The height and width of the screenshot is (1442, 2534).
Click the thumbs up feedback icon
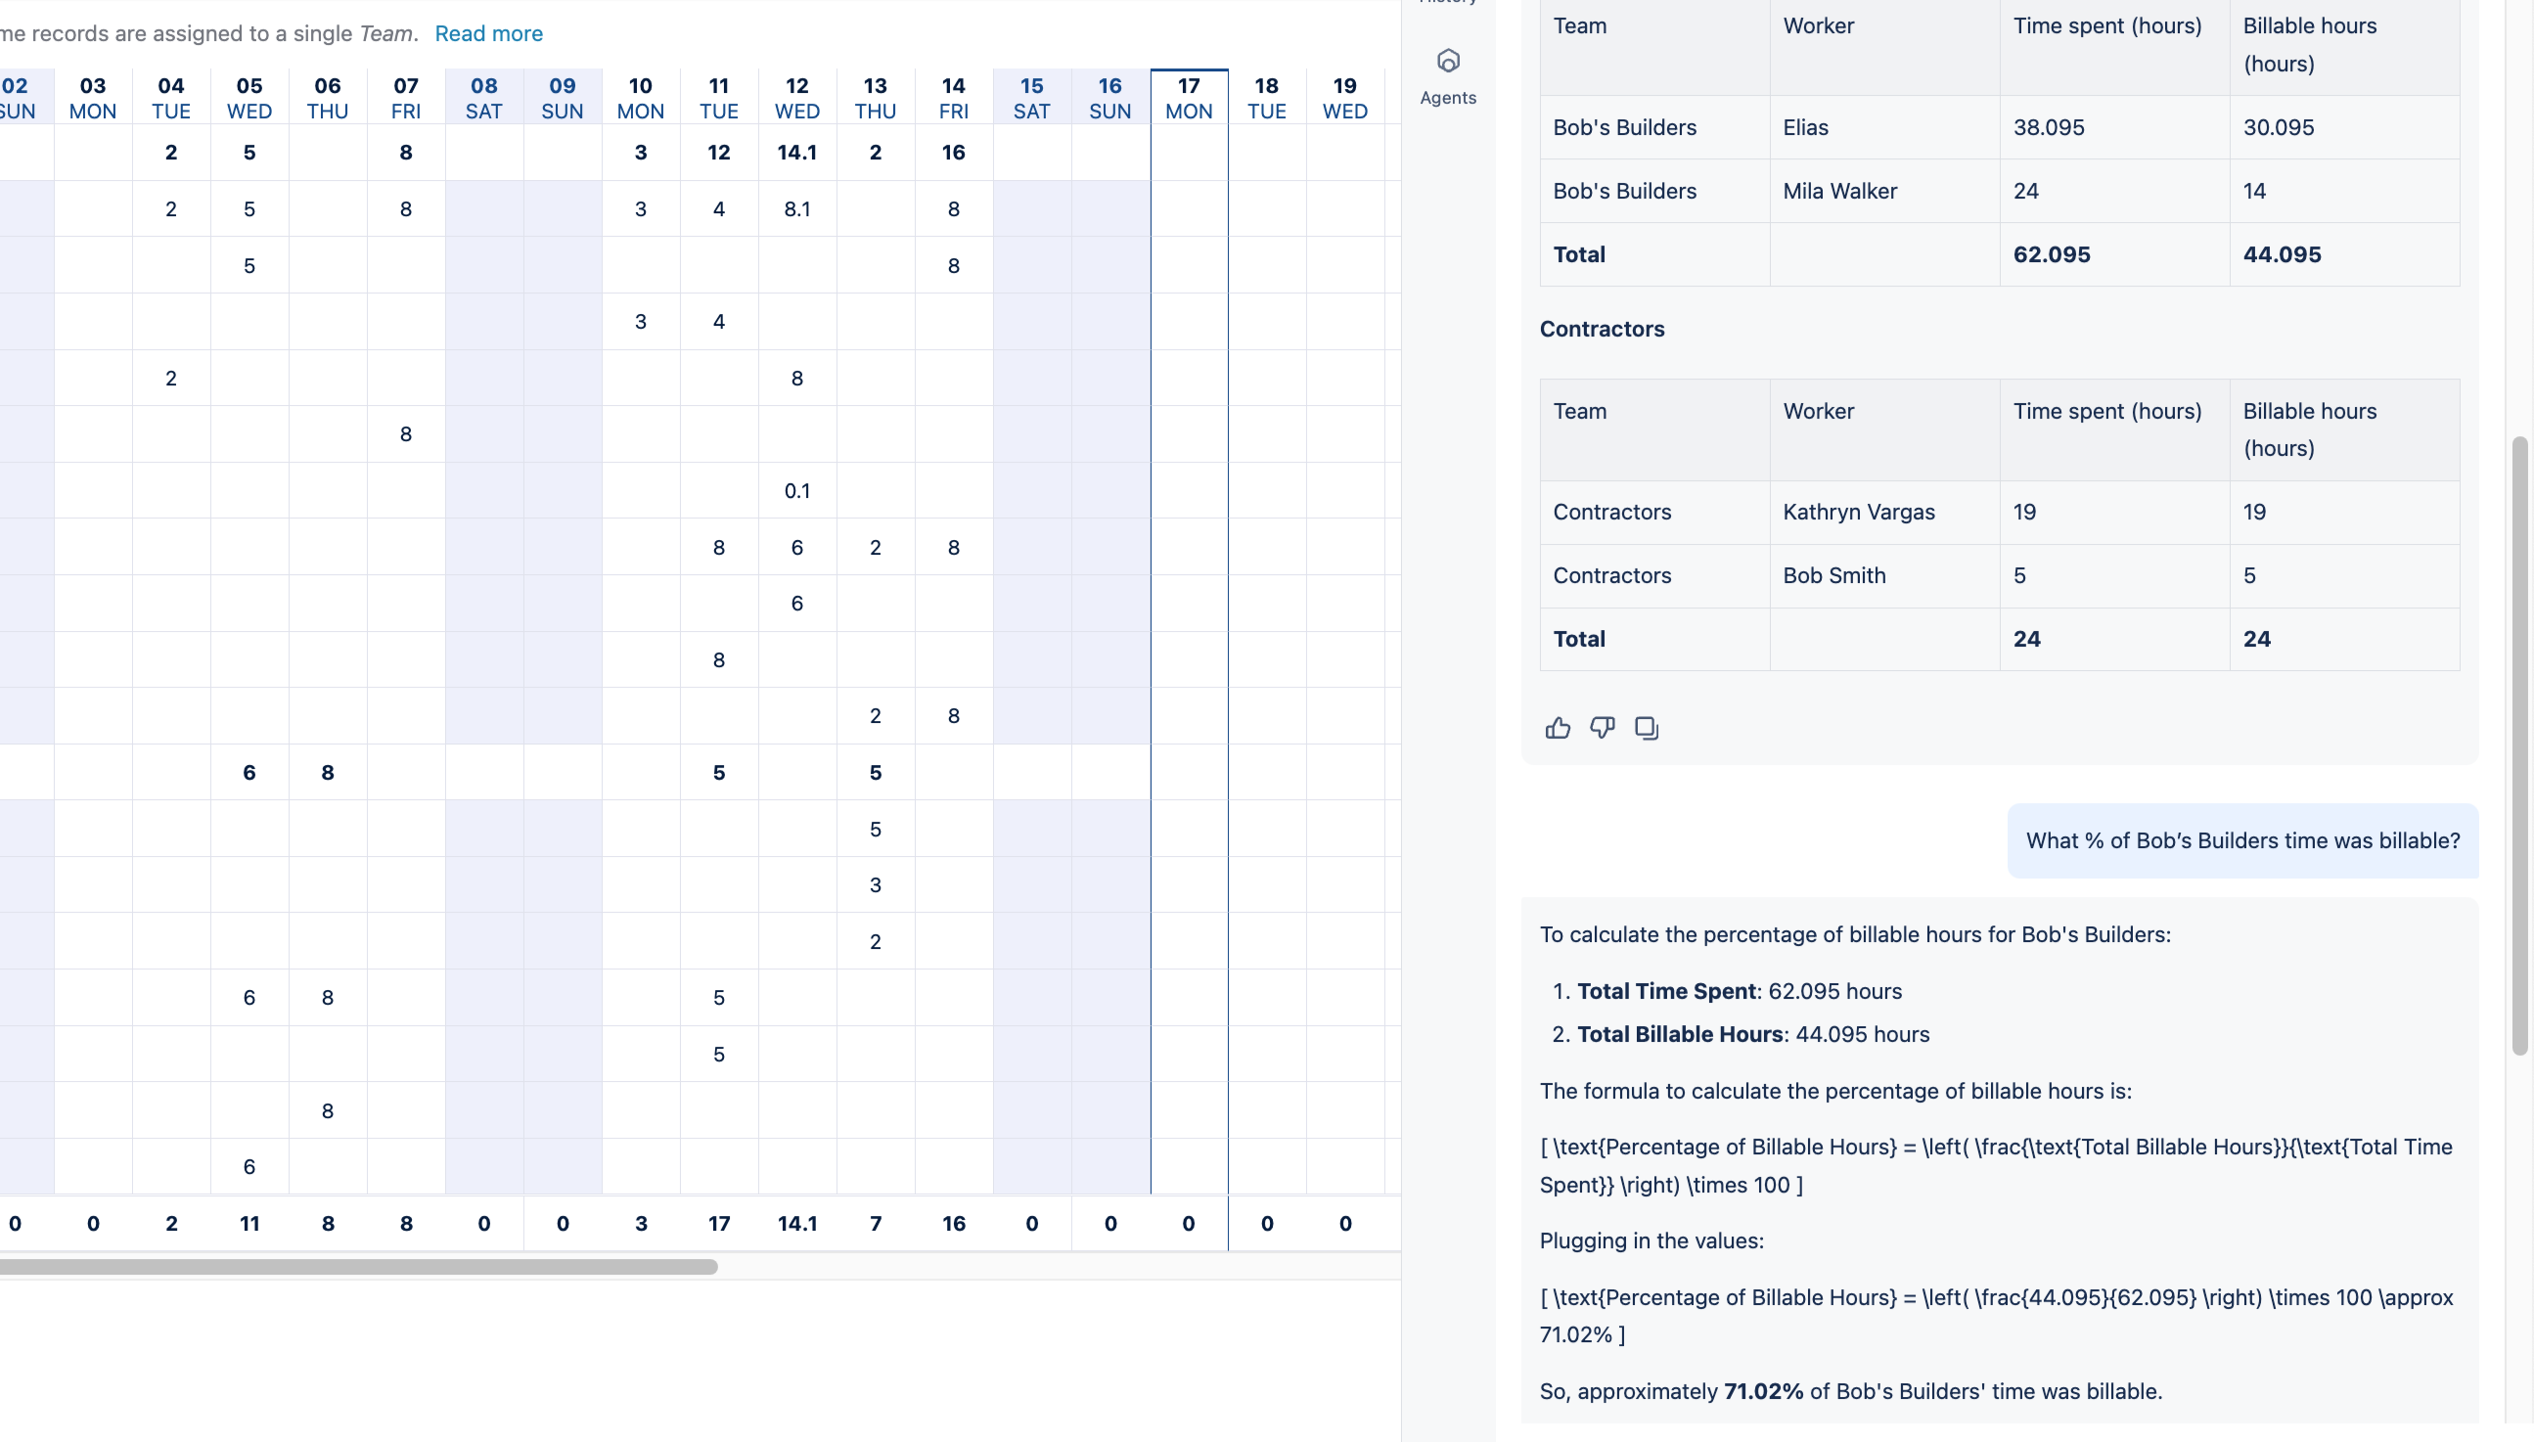1557,728
